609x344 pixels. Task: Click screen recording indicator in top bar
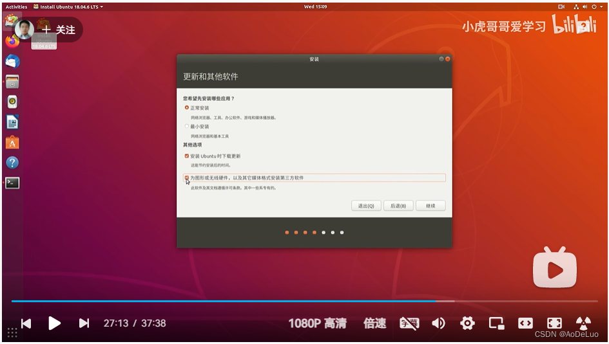pos(561,6)
